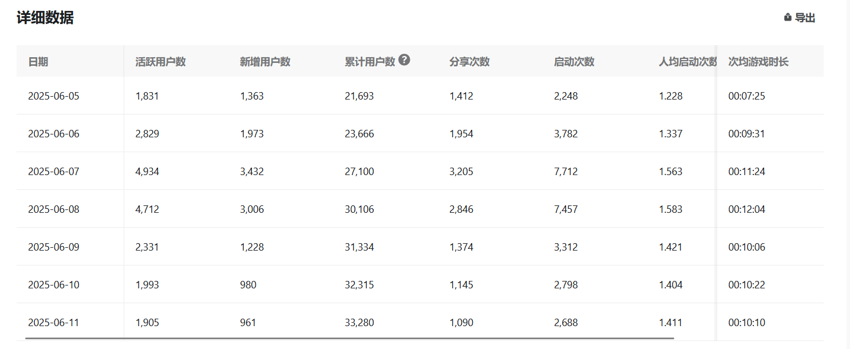This screenshot has width=850, height=349.
Task: Click the 分享次数 column header
Action: pyautogui.click(x=469, y=62)
